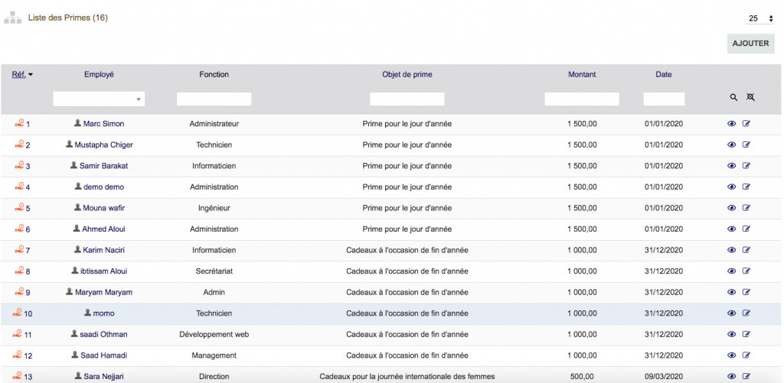The width and height of the screenshot is (784, 383).
Task: Click the eye icon on momo's row
Action: click(731, 313)
